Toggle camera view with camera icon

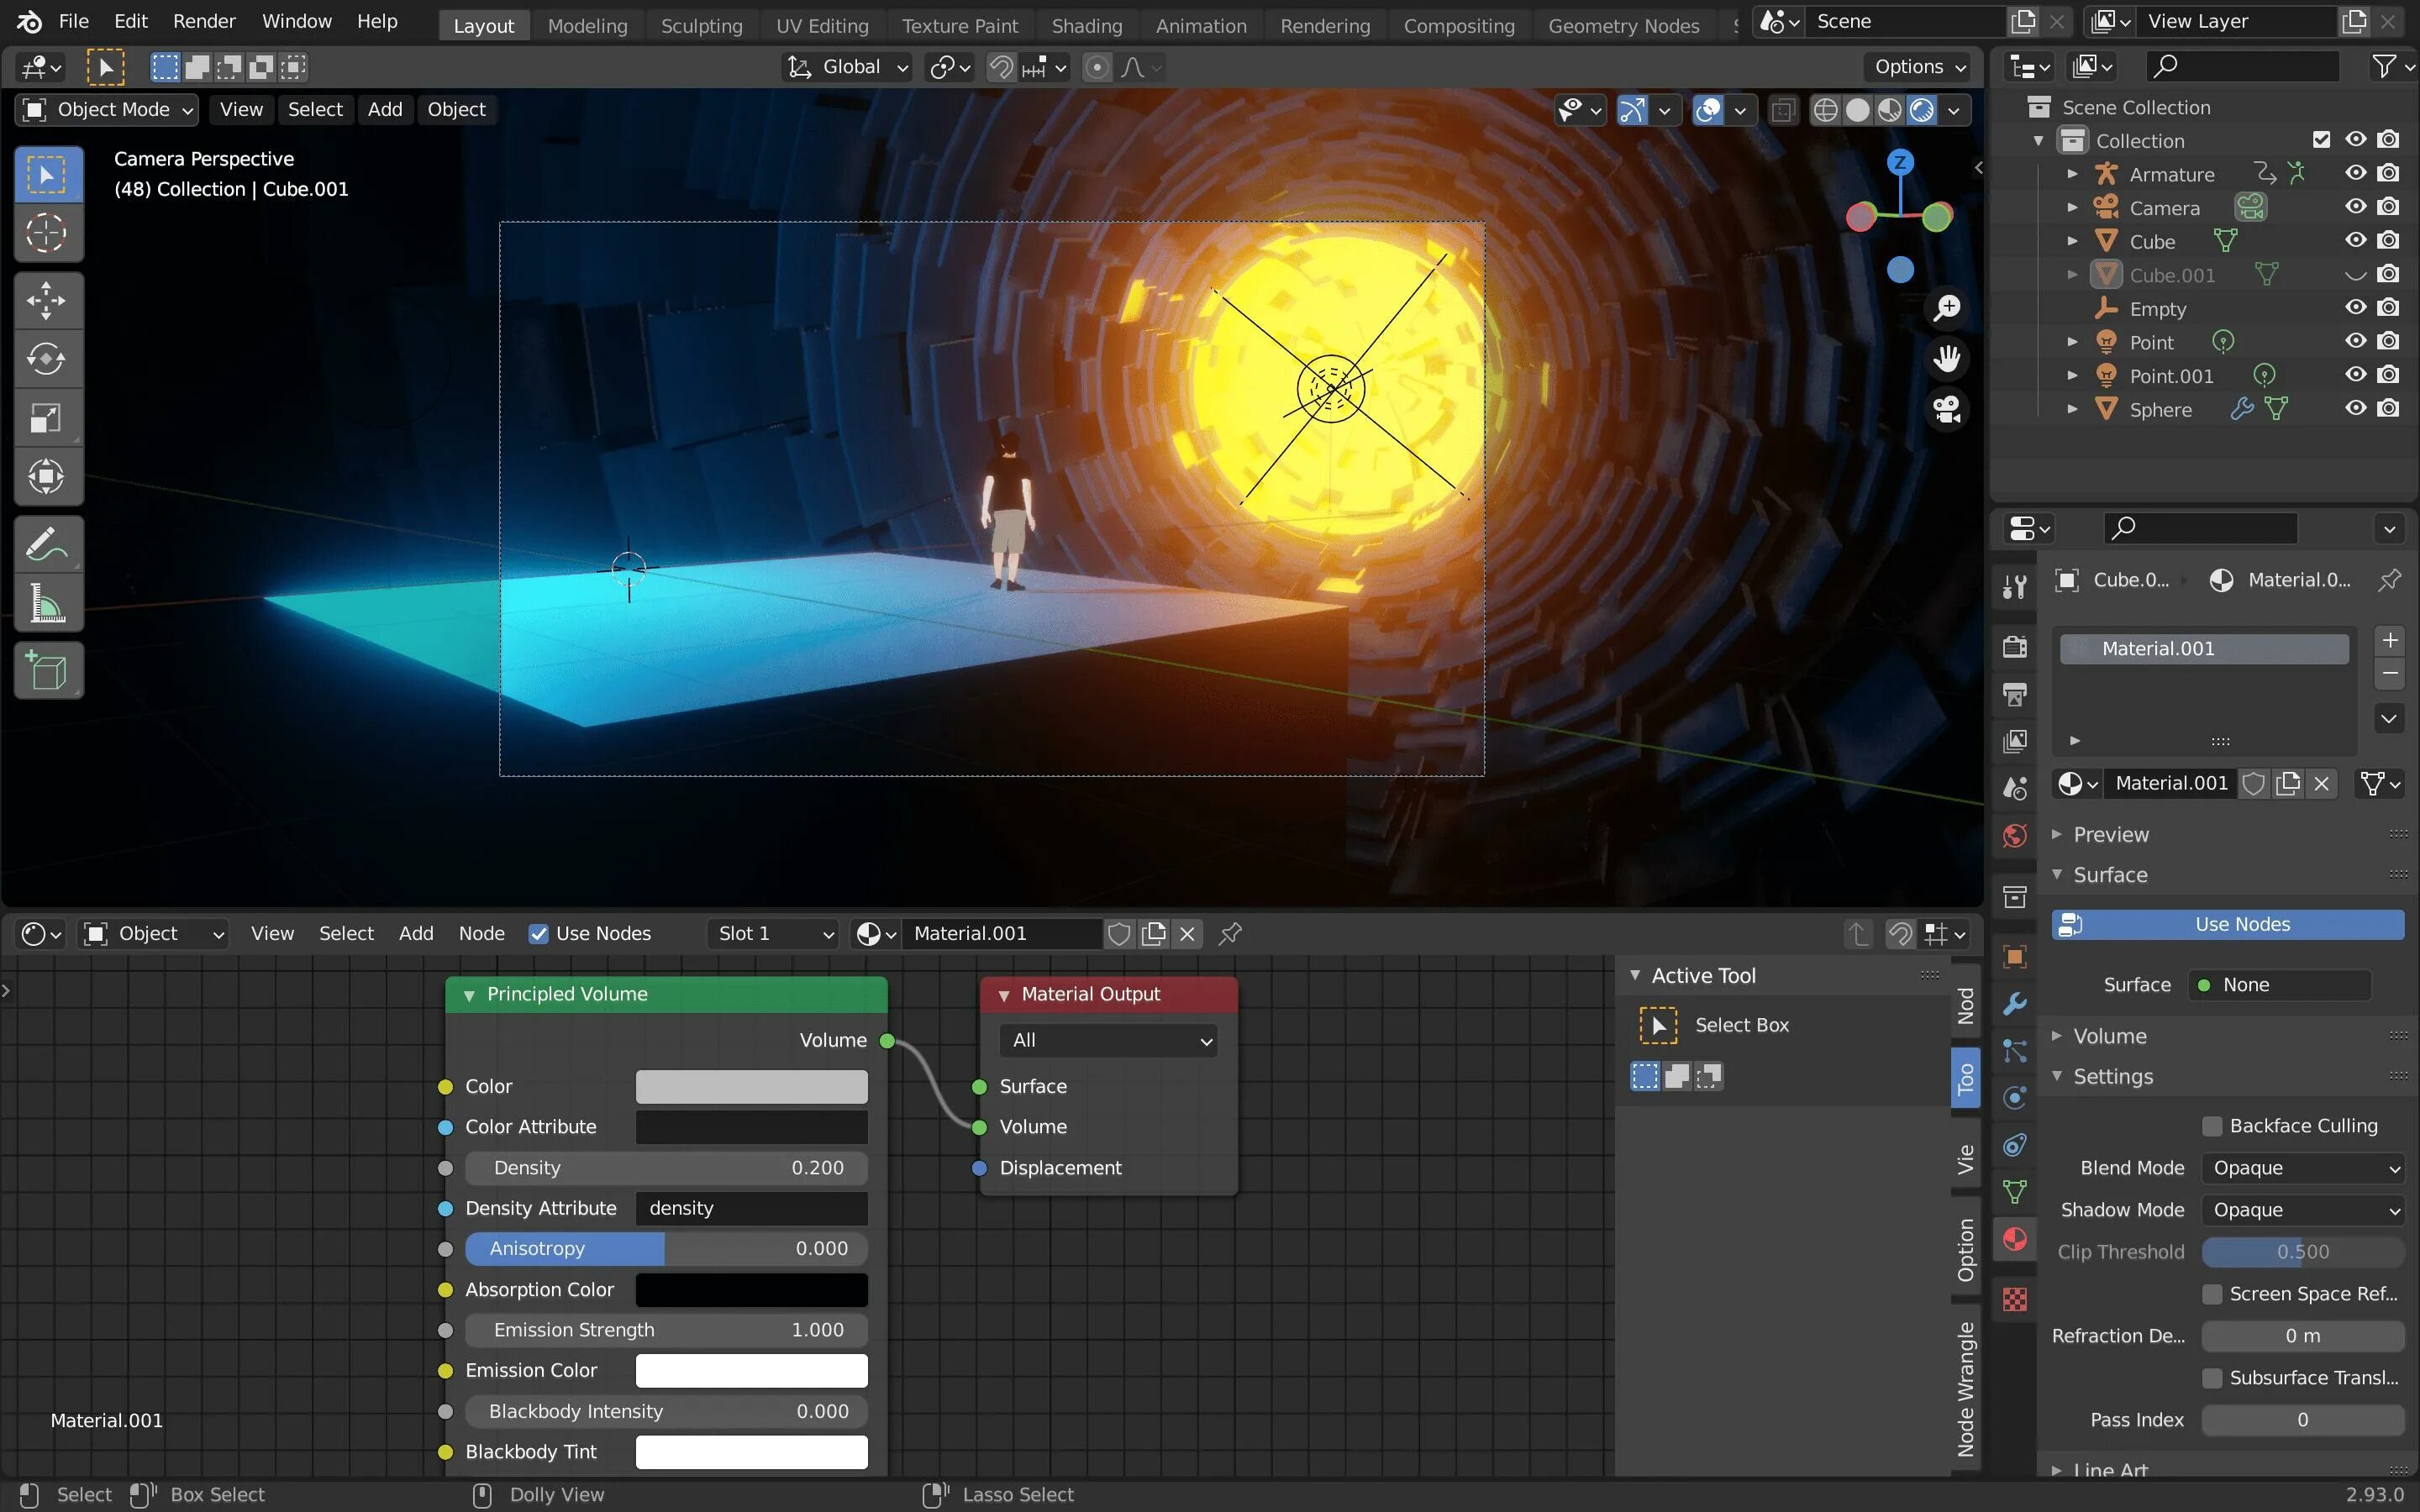coord(1946,409)
